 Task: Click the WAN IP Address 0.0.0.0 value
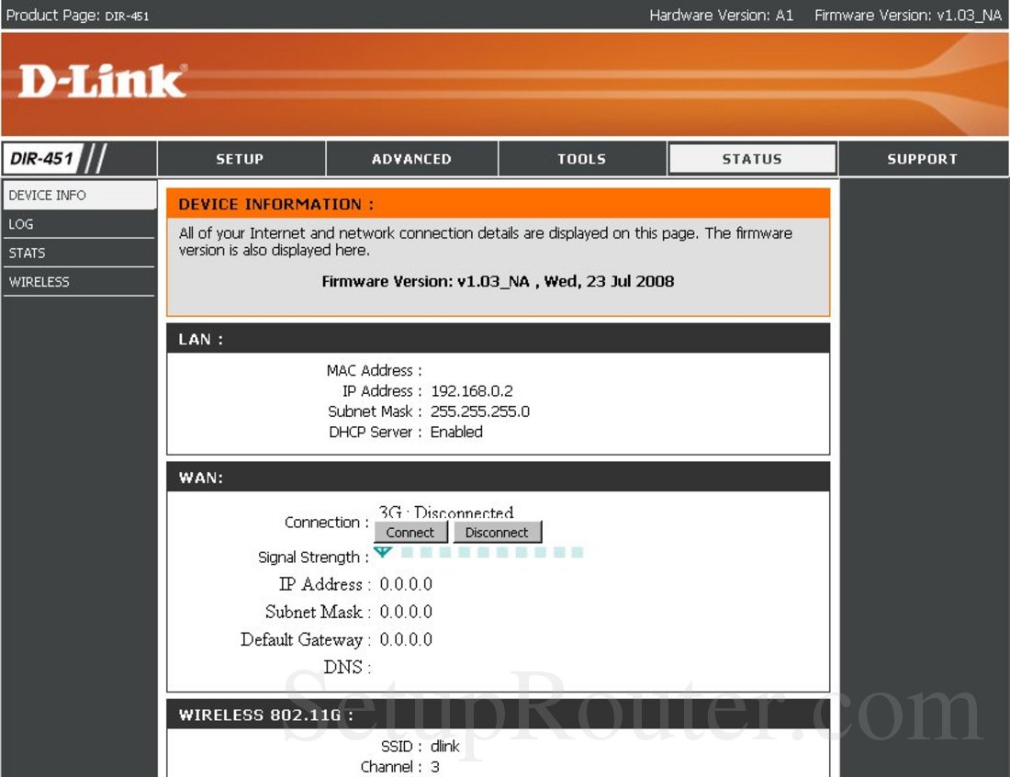tap(406, 584)
